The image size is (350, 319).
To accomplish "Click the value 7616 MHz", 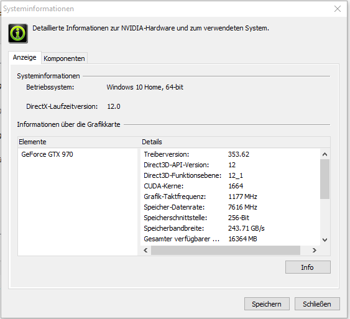I will pyautogui.click(x=242, y=207).
